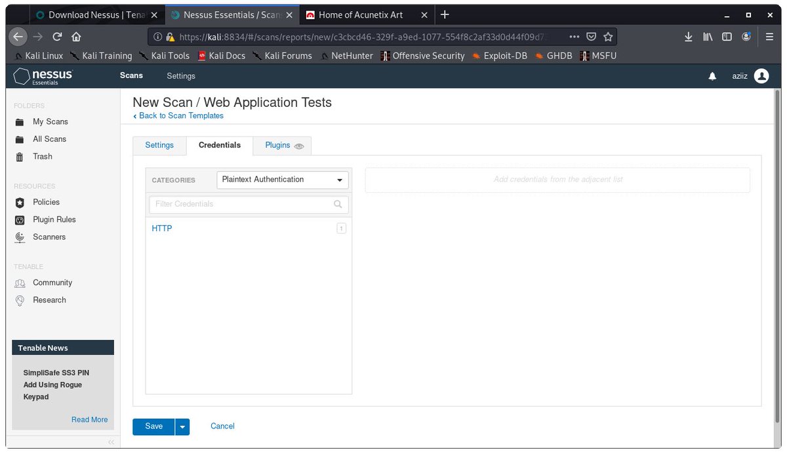Screen dimensions: 787x454
Task: Open the Exploit-DB bookmark
Action: [x=499, y=56]
